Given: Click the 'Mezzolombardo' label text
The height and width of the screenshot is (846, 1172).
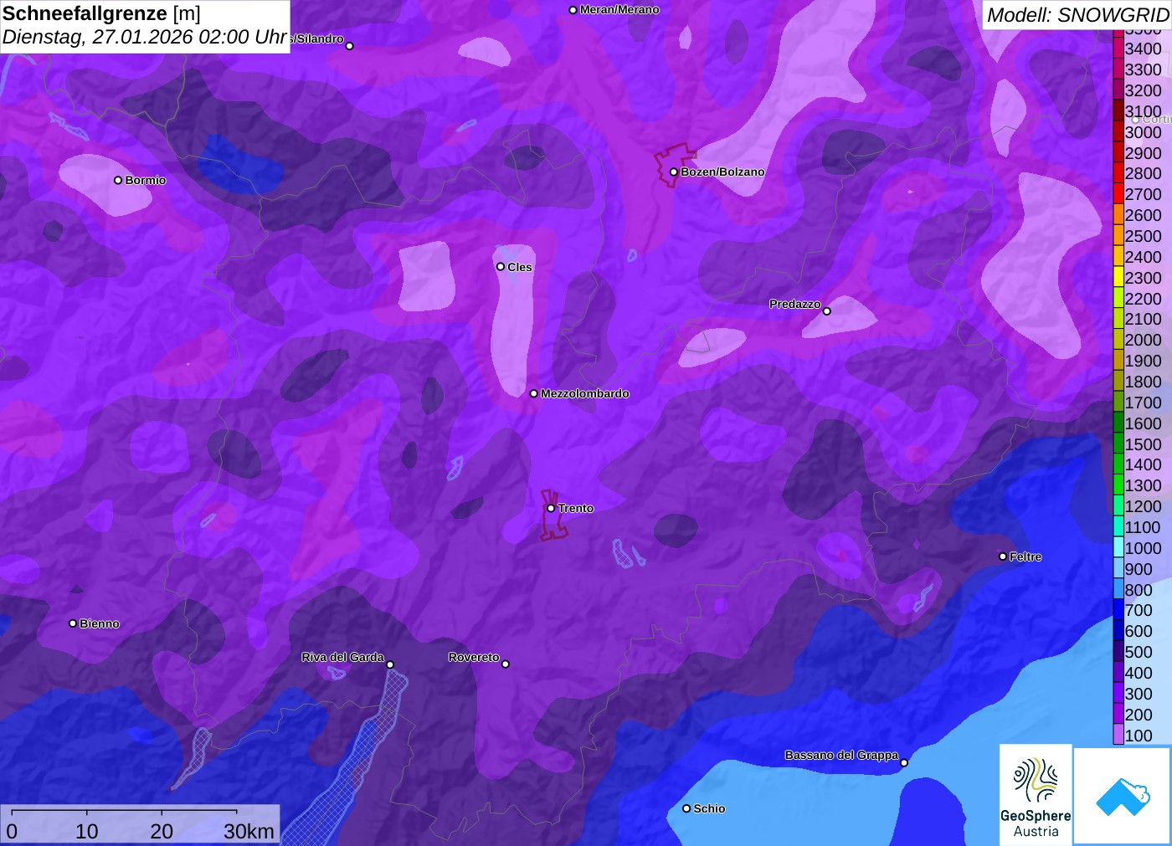Looking at the screenshot, I should point(585,393).
